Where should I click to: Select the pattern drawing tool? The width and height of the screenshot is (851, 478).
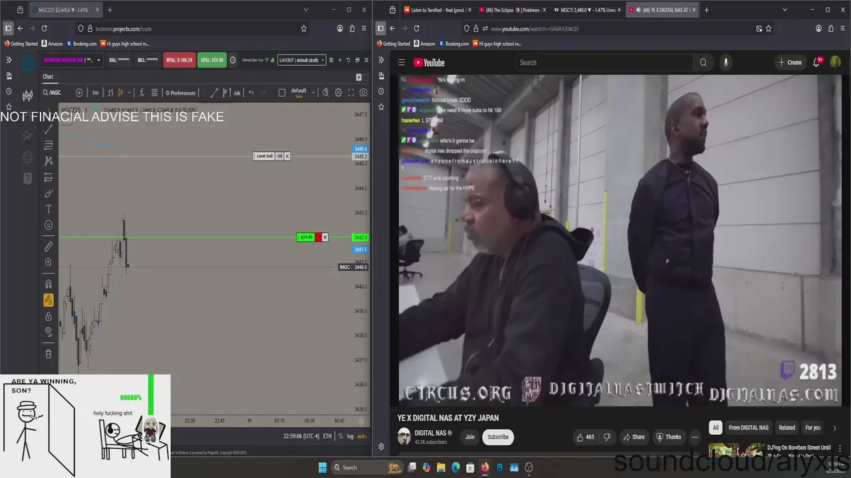(x=49, y=161)
